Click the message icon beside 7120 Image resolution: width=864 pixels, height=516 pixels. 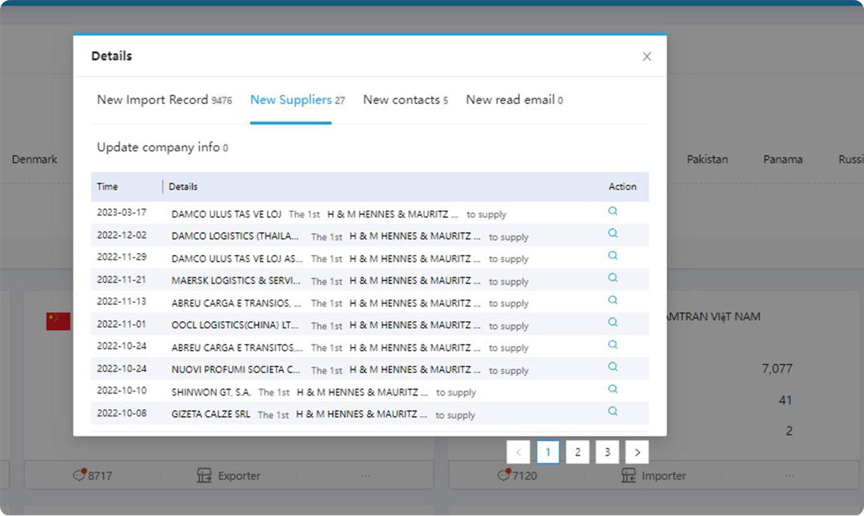click(504, 475)
